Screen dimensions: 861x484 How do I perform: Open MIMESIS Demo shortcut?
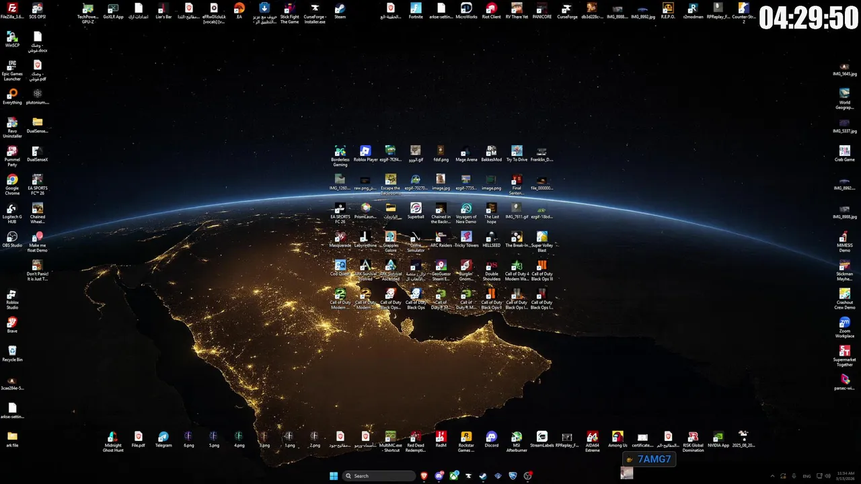click(845, 242)
